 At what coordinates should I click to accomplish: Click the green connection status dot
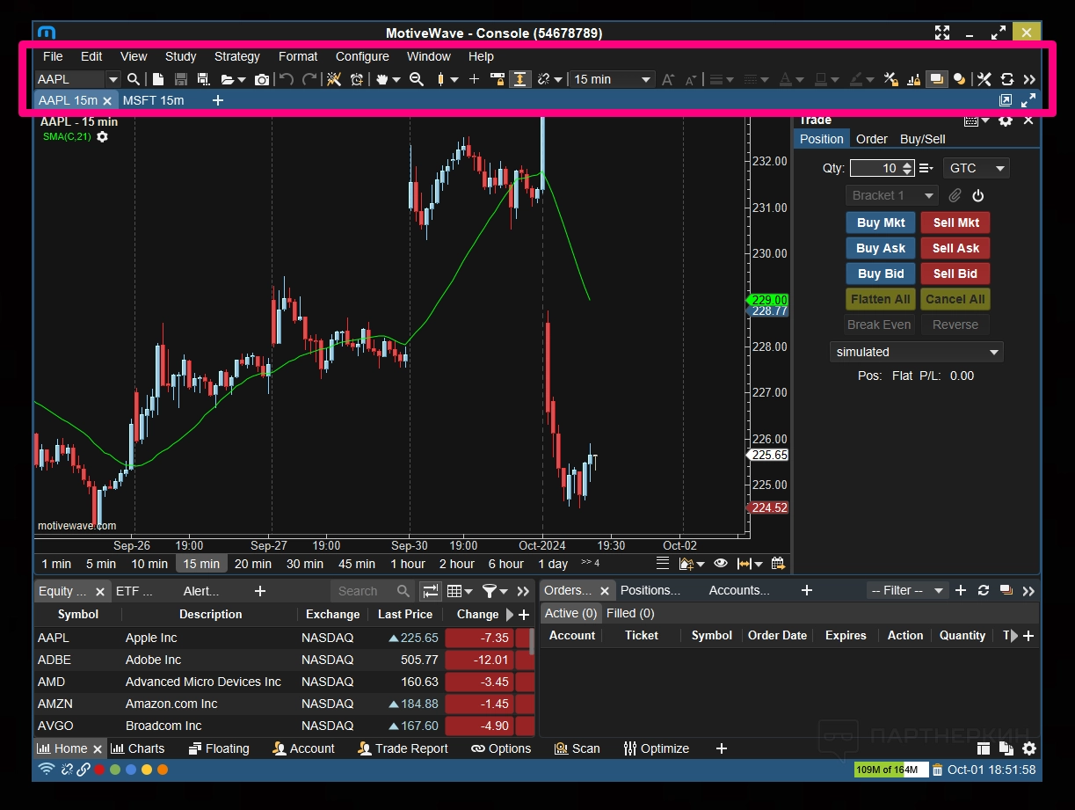[x=114, y=770]
